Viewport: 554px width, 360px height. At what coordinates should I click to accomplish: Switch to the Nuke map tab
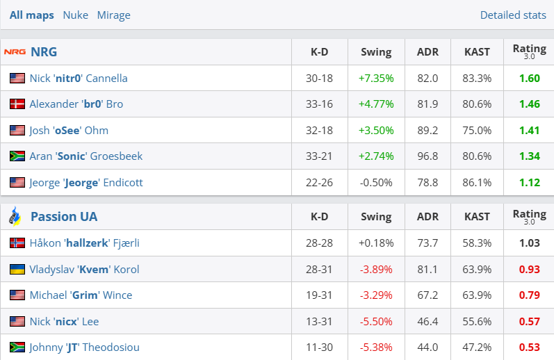(x=75, y=15)
